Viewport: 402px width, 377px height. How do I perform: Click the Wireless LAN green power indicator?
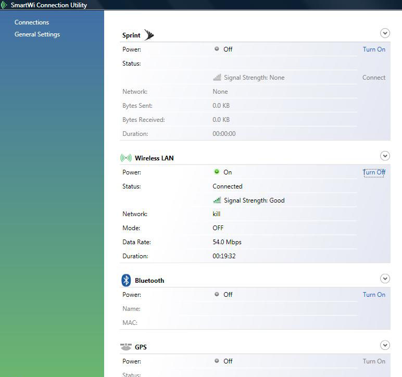pos(217,171)
